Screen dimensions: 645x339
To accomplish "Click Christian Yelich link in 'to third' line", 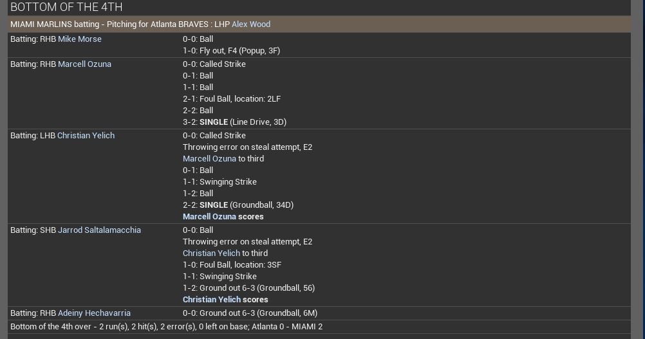I will (211, 253).
